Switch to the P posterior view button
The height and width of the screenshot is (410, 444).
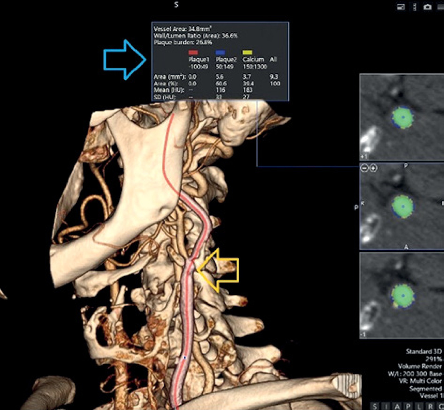[408, 406]
